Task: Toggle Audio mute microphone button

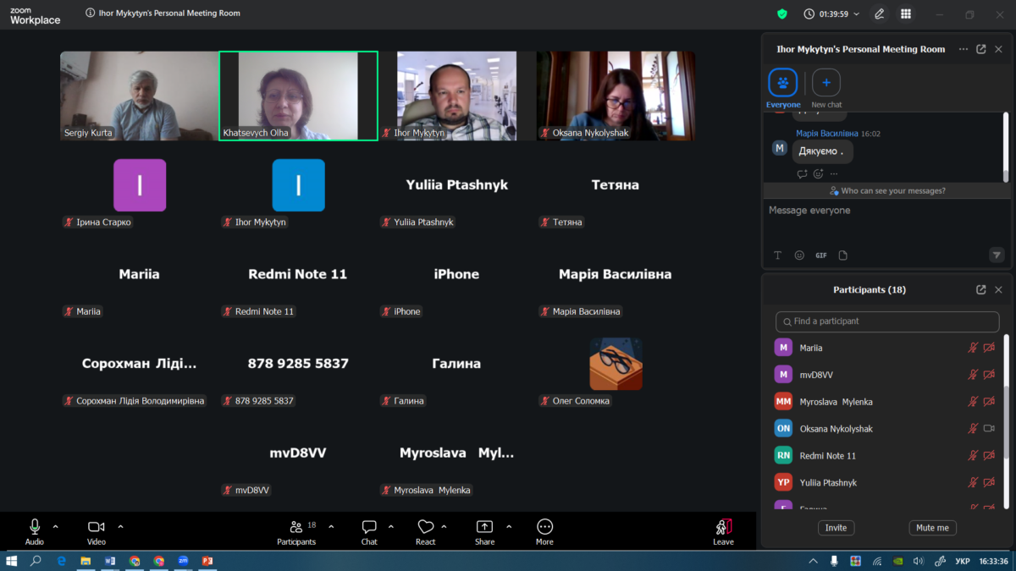Action: [x=35, y=532]
